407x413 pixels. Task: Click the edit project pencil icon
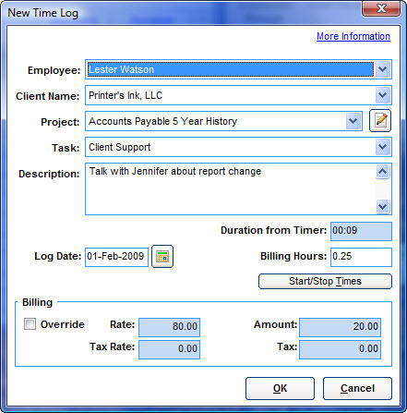click(380, 120)
